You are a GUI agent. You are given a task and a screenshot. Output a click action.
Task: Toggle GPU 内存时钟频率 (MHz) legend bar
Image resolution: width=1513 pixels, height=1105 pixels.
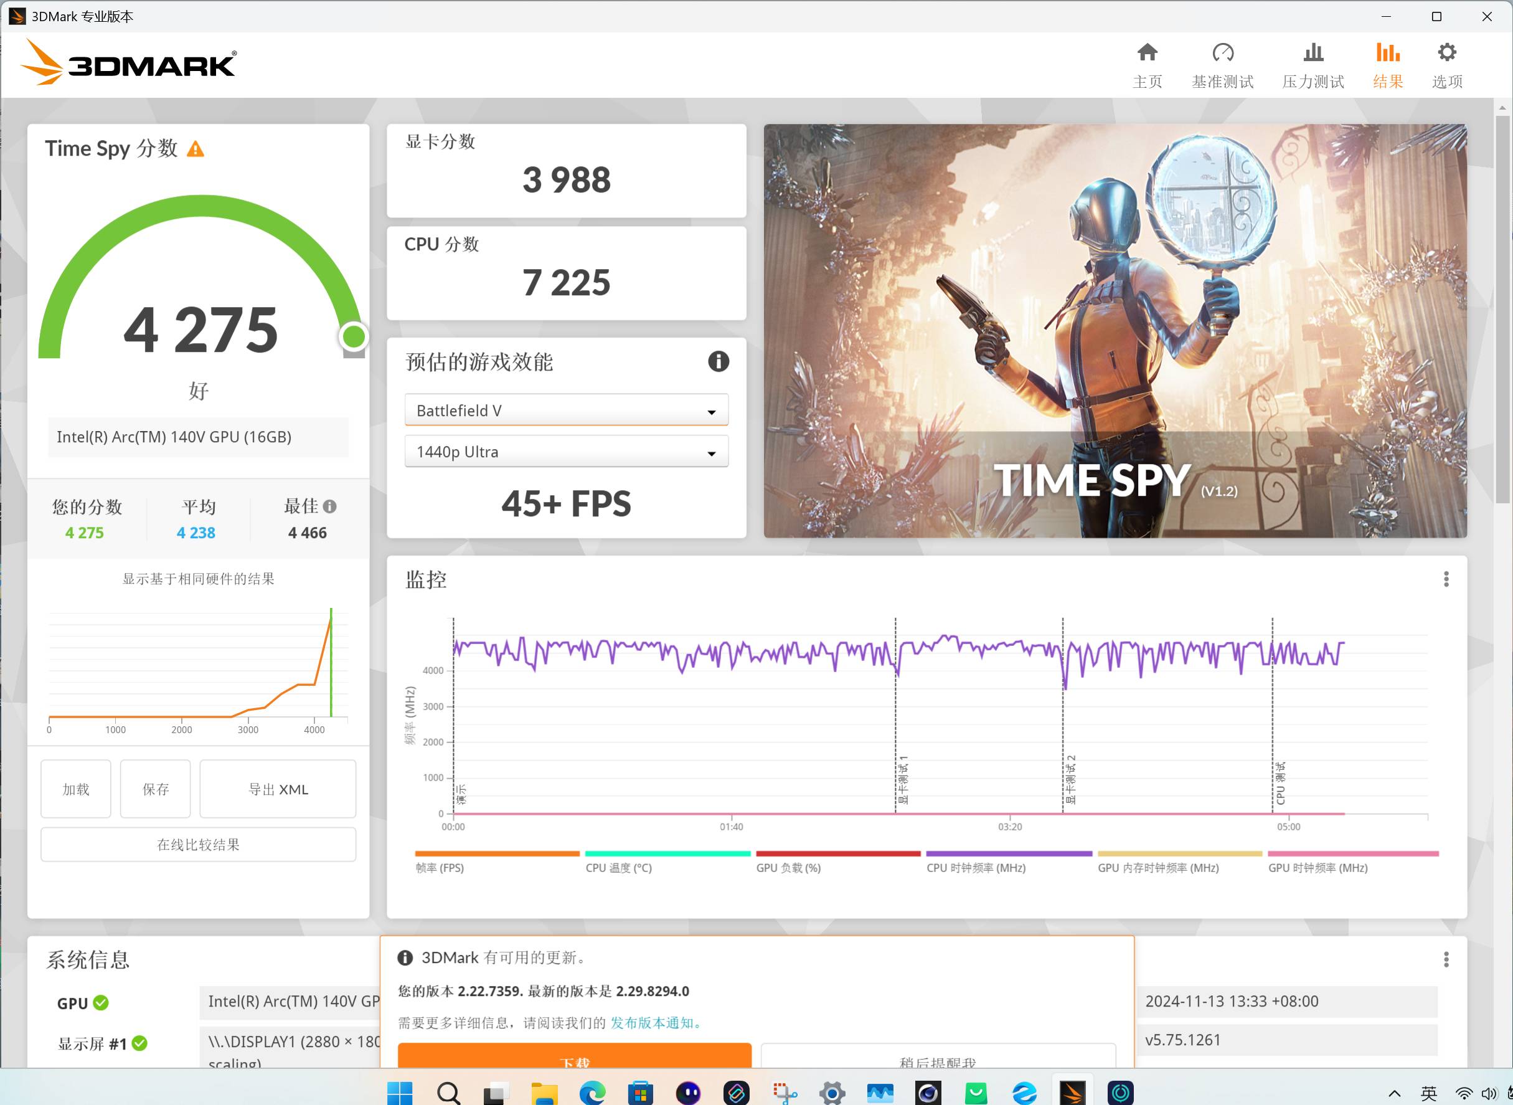[1180, 853]
